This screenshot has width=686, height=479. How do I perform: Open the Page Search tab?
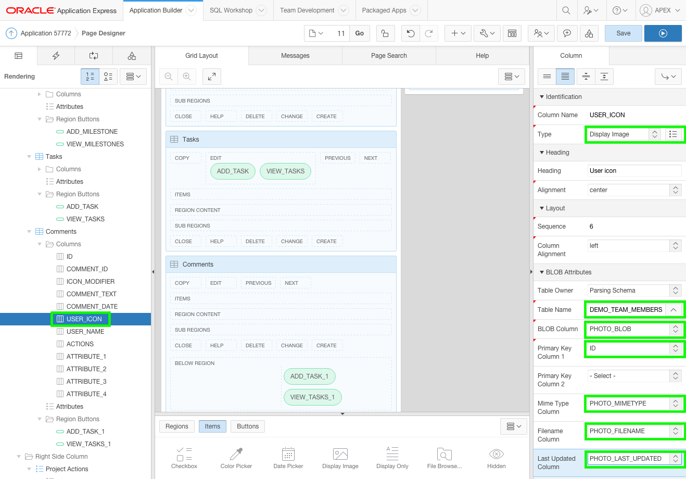tap(389, 56)
